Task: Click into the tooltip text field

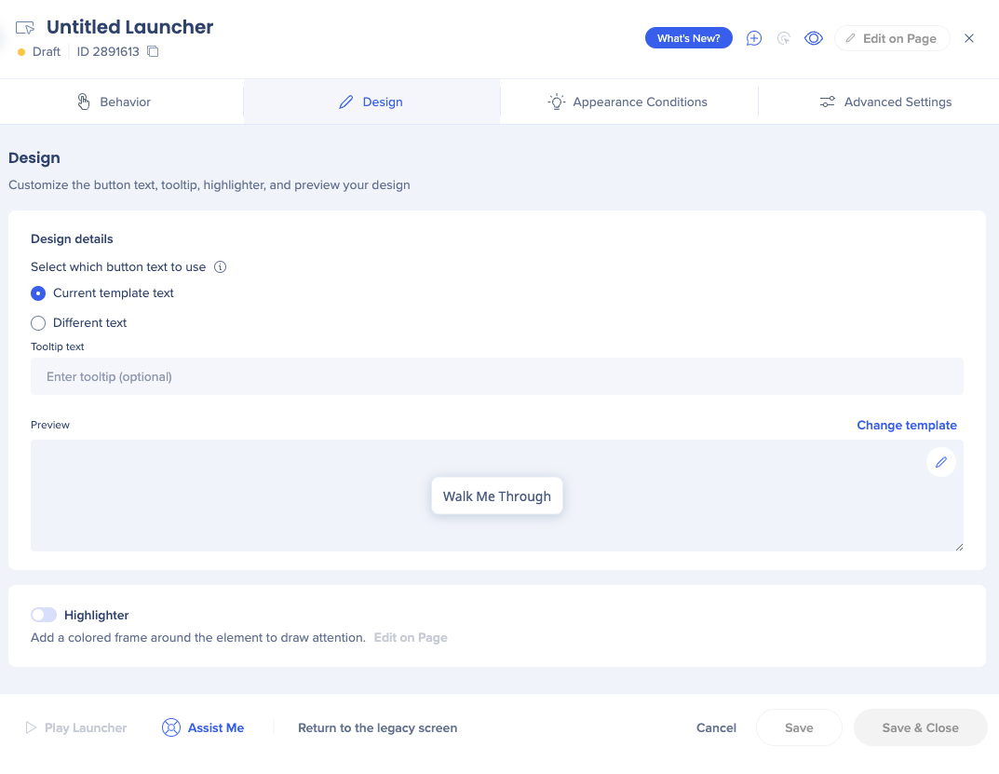Action: pyautogui.click(x=497, y=377)
